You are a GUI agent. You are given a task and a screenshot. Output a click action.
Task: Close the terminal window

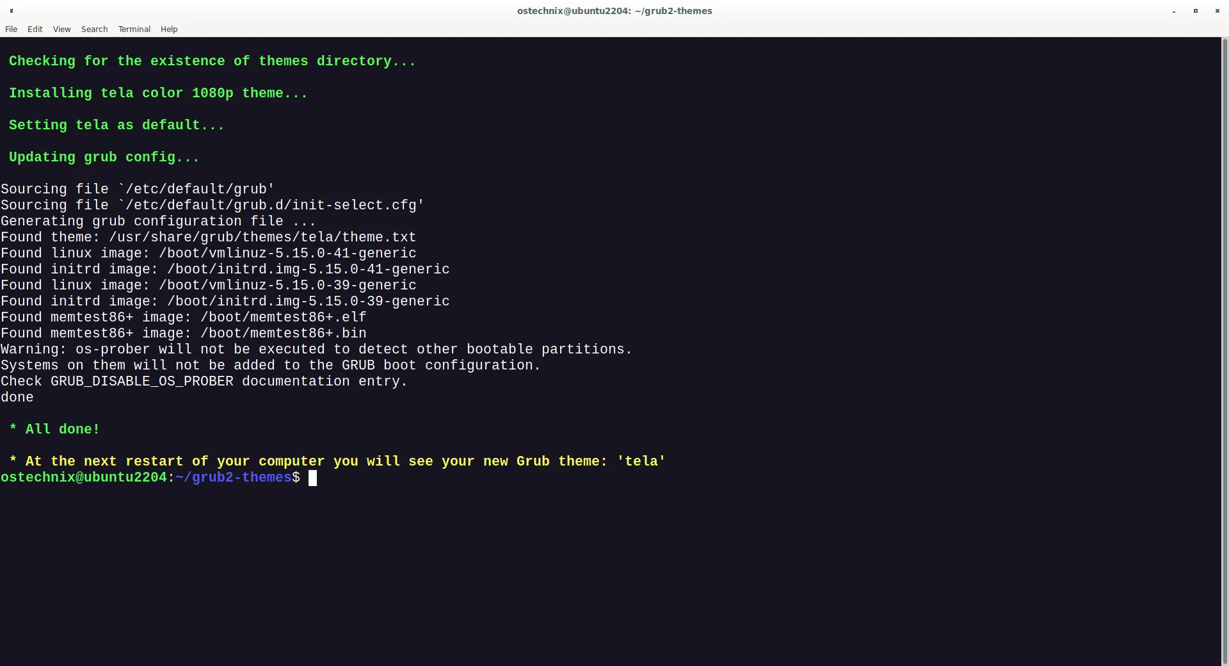click(x=1217, y=11)
